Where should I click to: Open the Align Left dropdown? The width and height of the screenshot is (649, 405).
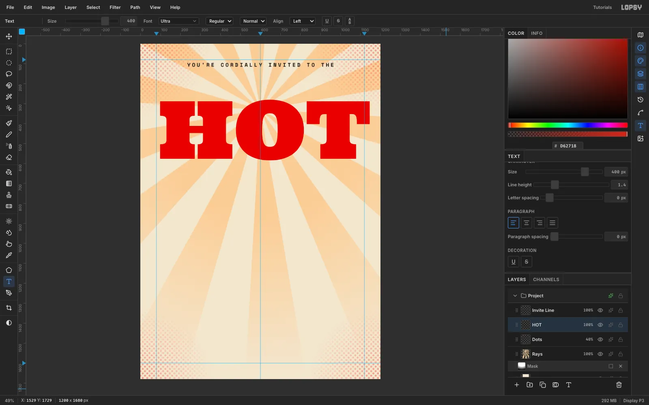303,21
